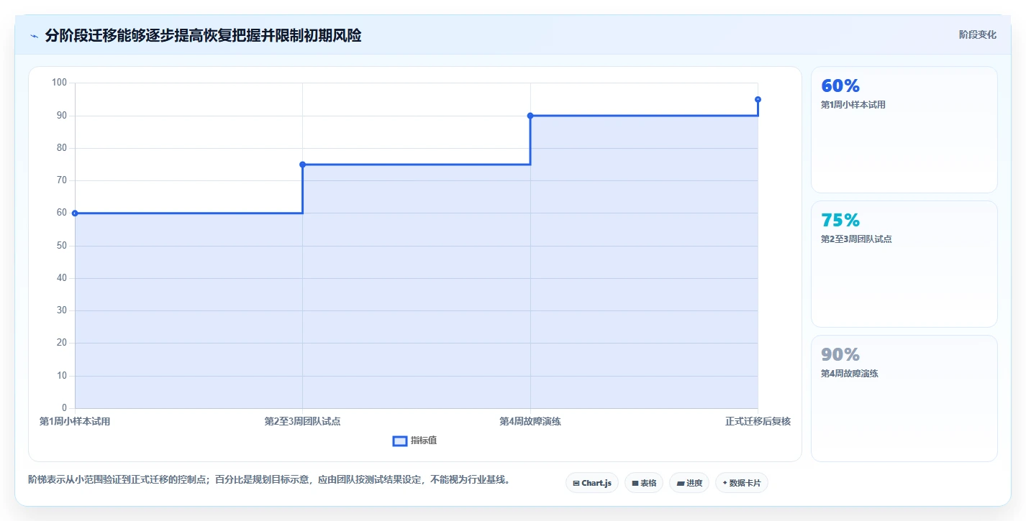Click the lightning icon beside the title
This screenshot has width=1026, height=521.
pos(34,35)
